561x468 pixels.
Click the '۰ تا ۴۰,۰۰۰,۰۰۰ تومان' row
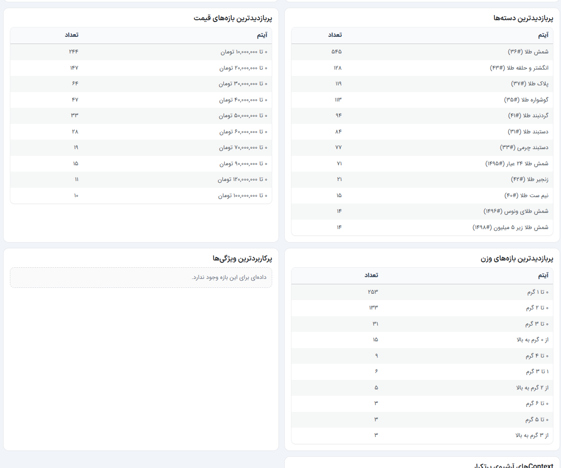click(x=141, y=100)
